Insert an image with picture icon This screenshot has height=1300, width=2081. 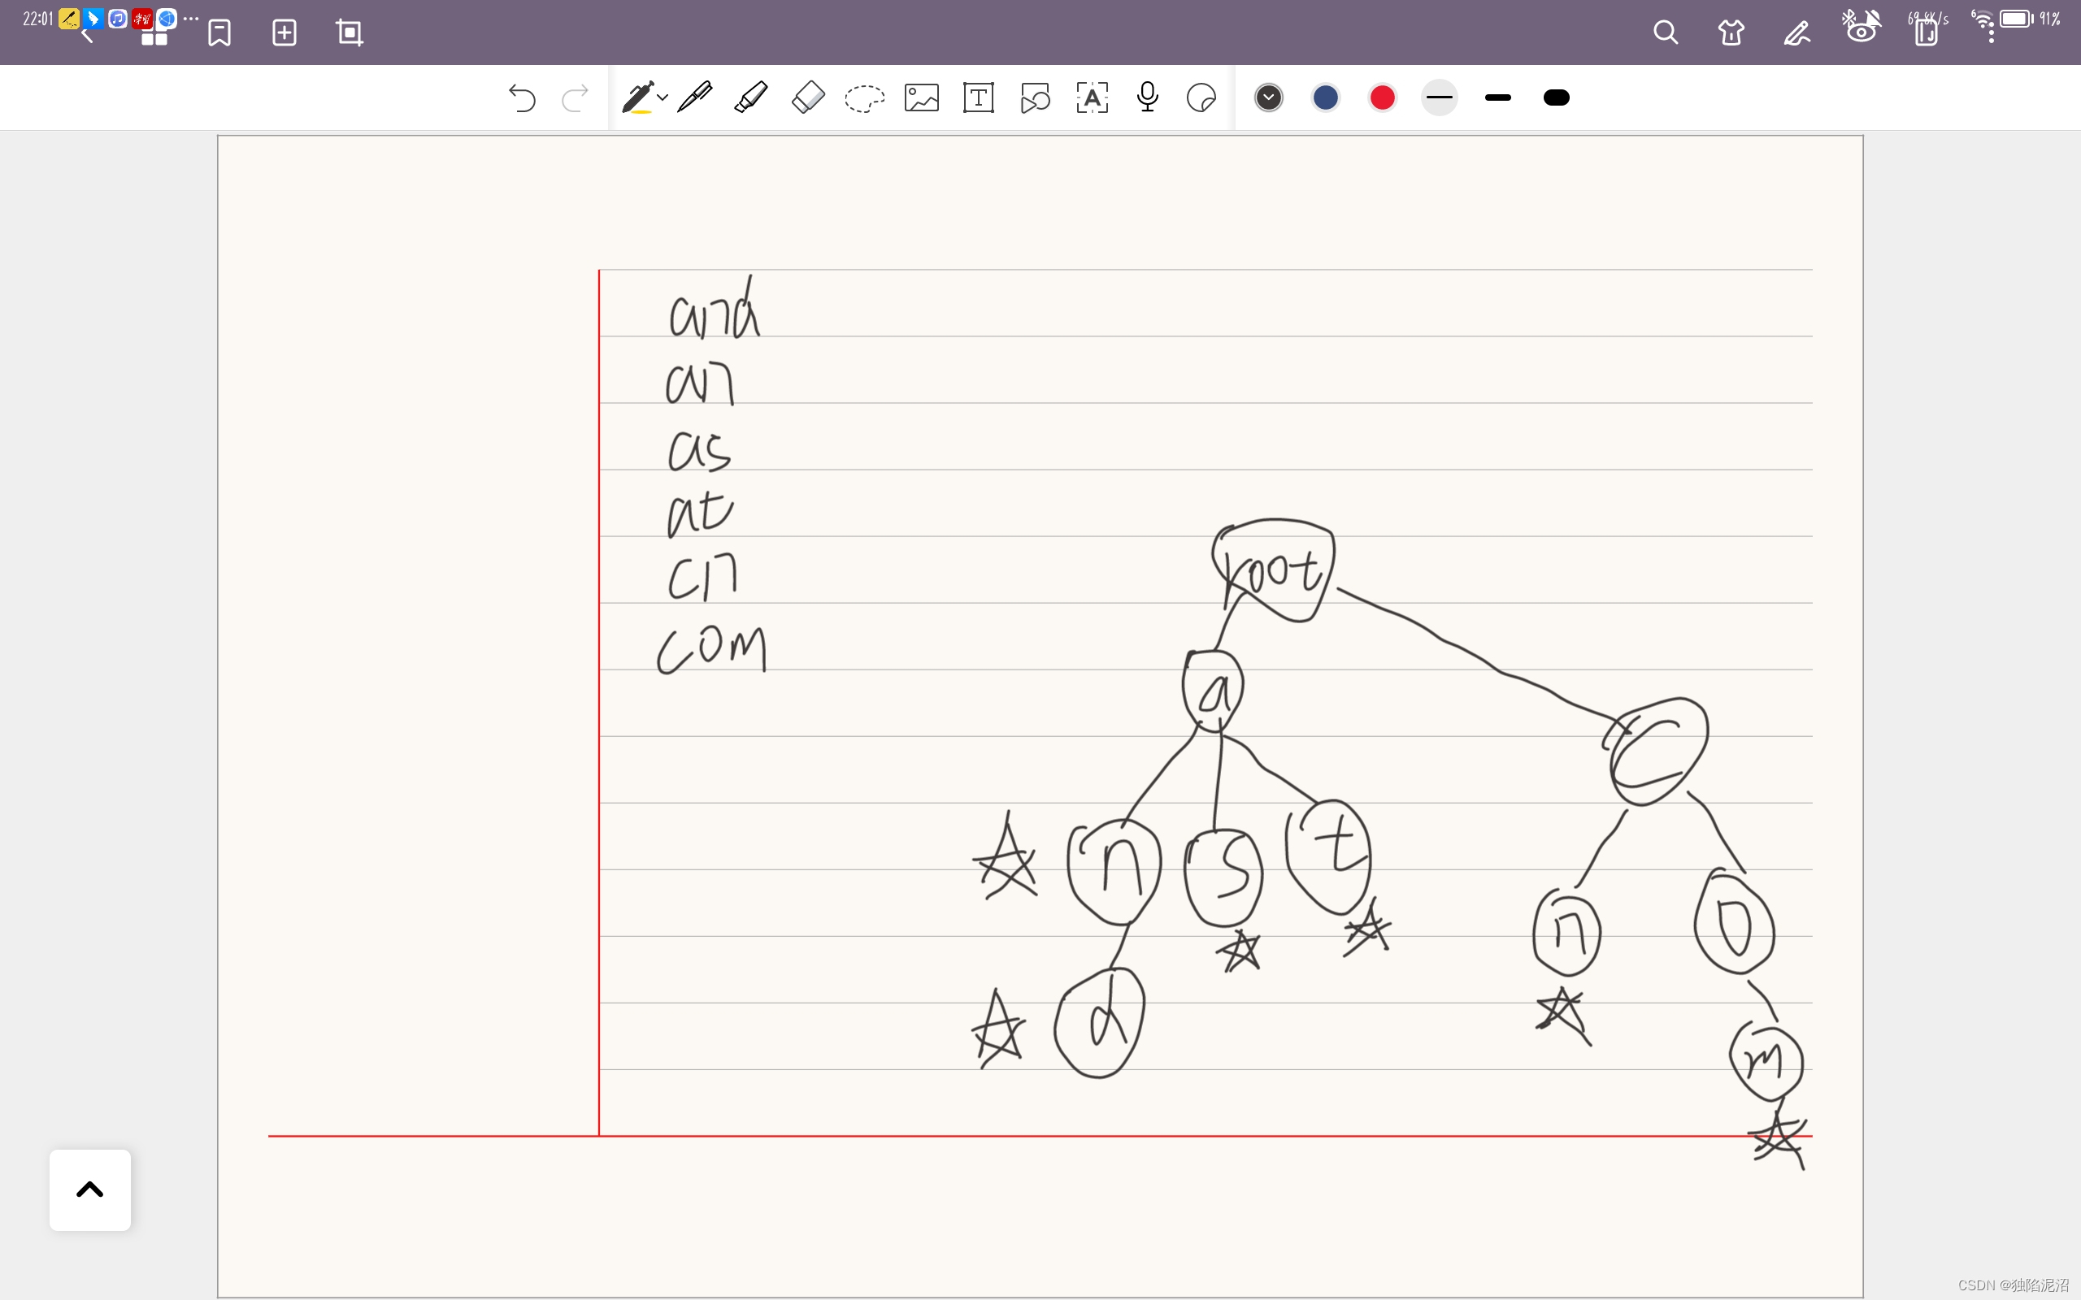click(x=921, y=98)
